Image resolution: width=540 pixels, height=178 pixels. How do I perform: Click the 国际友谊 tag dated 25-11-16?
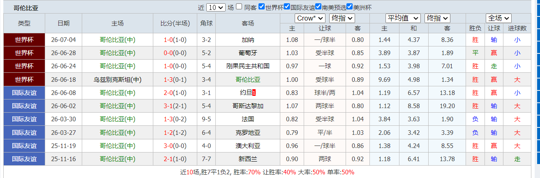pyautogui.click(x=24, y=159)
